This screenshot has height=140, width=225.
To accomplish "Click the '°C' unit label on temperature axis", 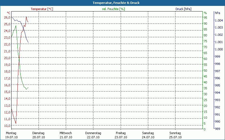I will 9,13.
